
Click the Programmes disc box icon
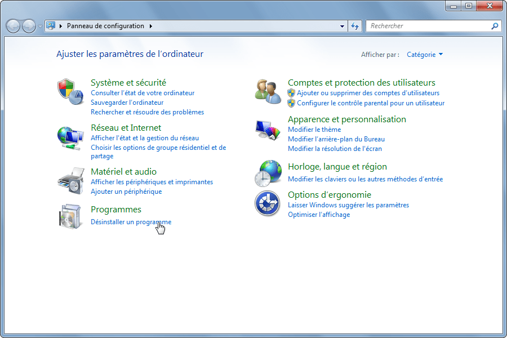70,217
